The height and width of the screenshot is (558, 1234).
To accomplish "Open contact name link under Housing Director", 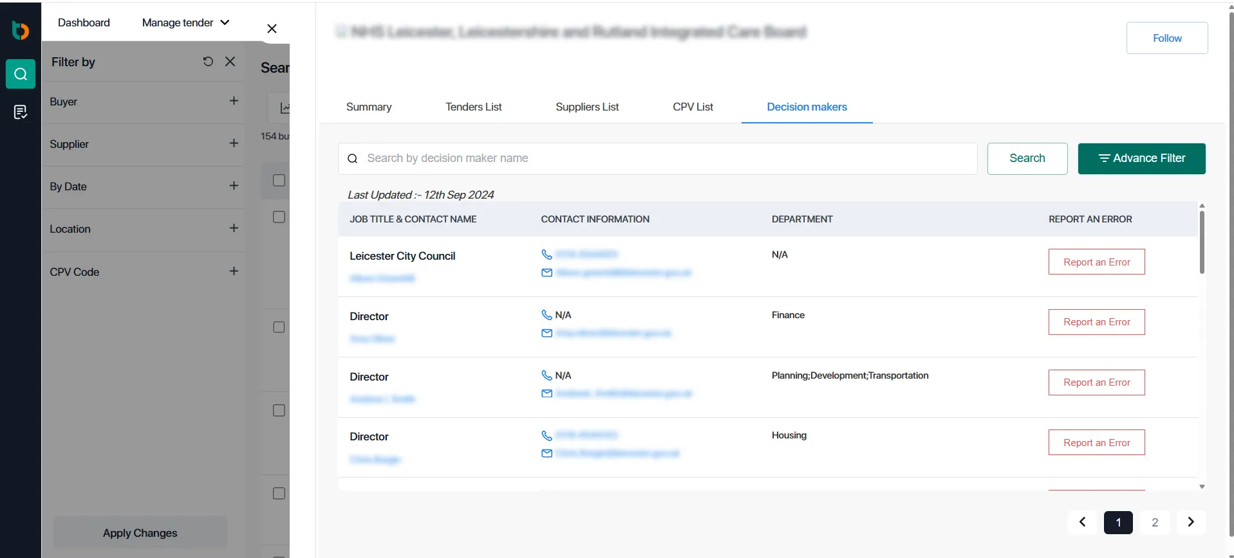I will pos(375,460).
